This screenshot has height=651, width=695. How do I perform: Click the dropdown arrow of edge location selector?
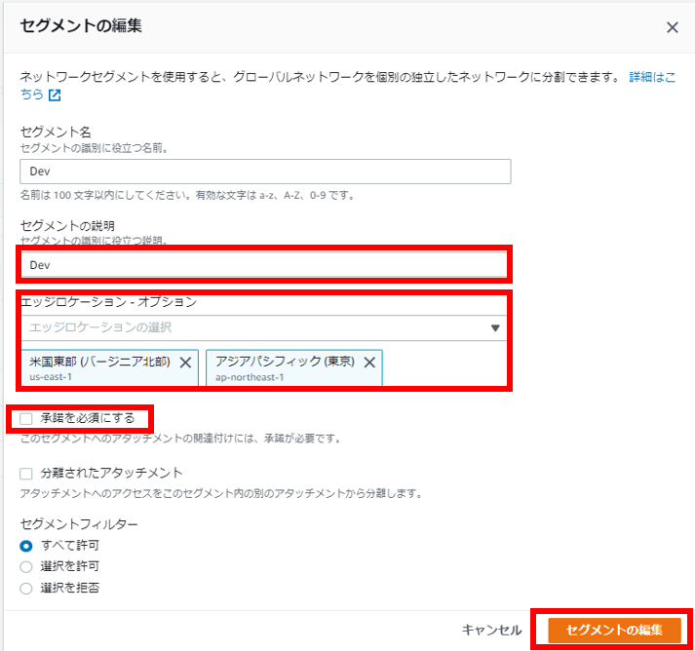(x=495, y=328)
